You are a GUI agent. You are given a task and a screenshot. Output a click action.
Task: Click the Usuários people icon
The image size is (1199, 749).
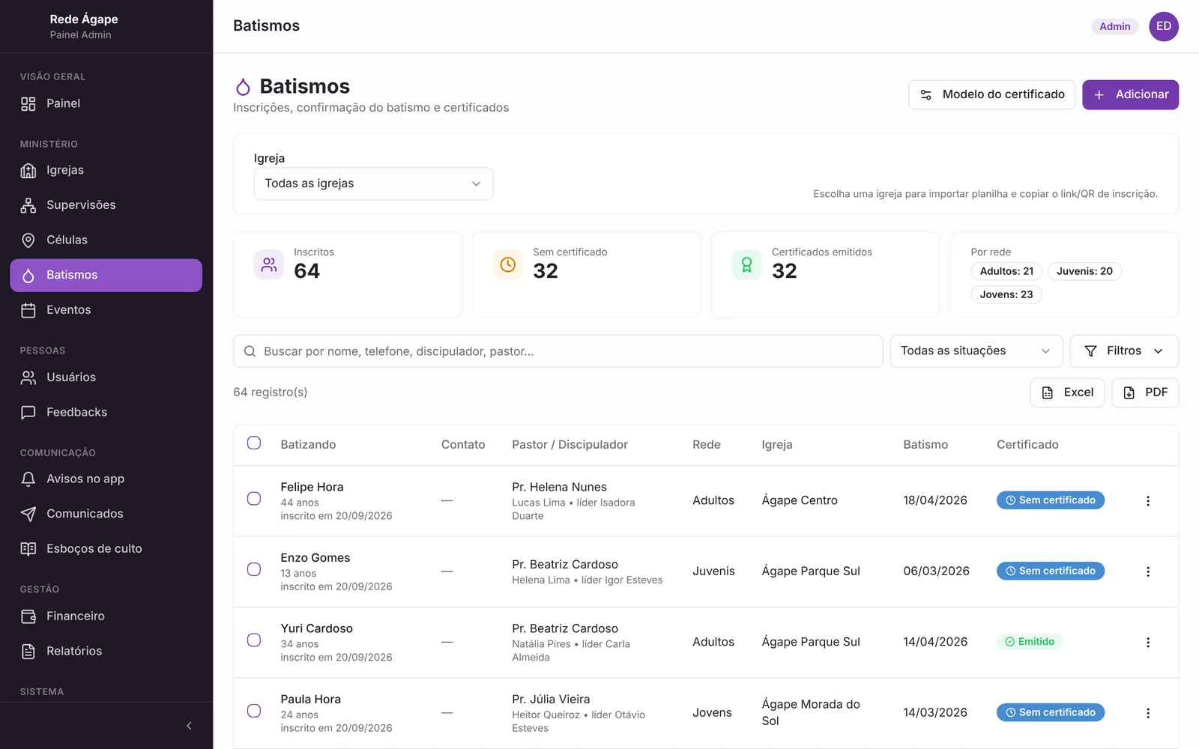[x=28, y=377]
